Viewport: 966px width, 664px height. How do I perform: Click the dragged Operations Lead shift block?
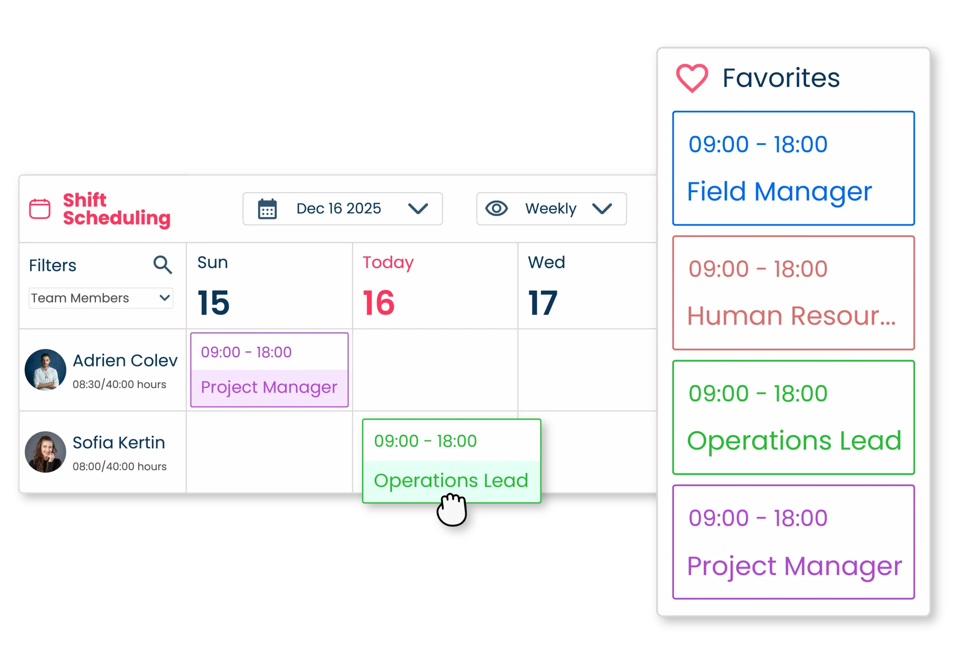(x=451, y=461)
